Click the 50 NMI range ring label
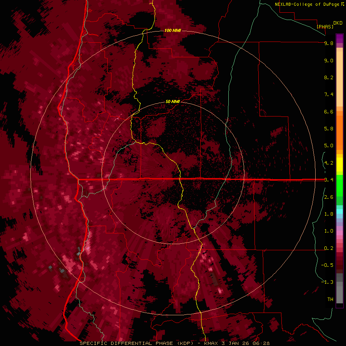Viewport: 346px width, 346px height. (173, 101)
